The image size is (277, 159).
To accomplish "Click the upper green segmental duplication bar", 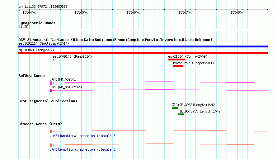I will pyautogui.click(x=175, y=108).
